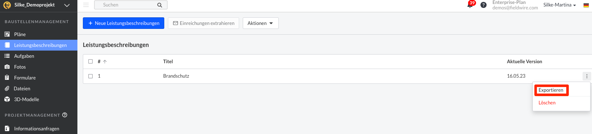
Task: Click Neue Leistungsbeschreibungen button
Action: click(124, 23)
